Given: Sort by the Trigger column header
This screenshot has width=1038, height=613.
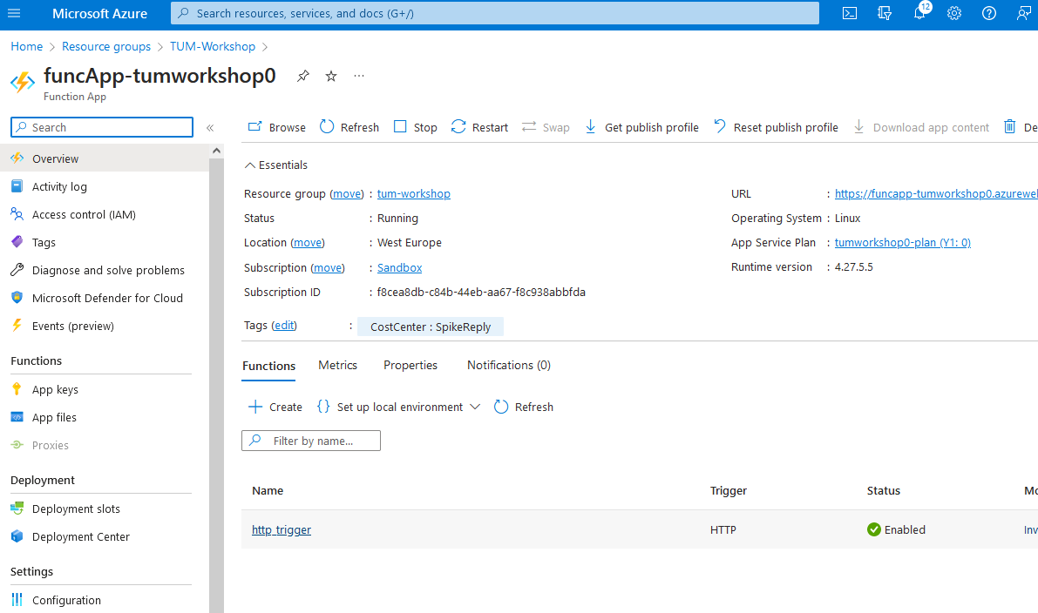Looking at the screenshot, I should click(x=729, y=491).
